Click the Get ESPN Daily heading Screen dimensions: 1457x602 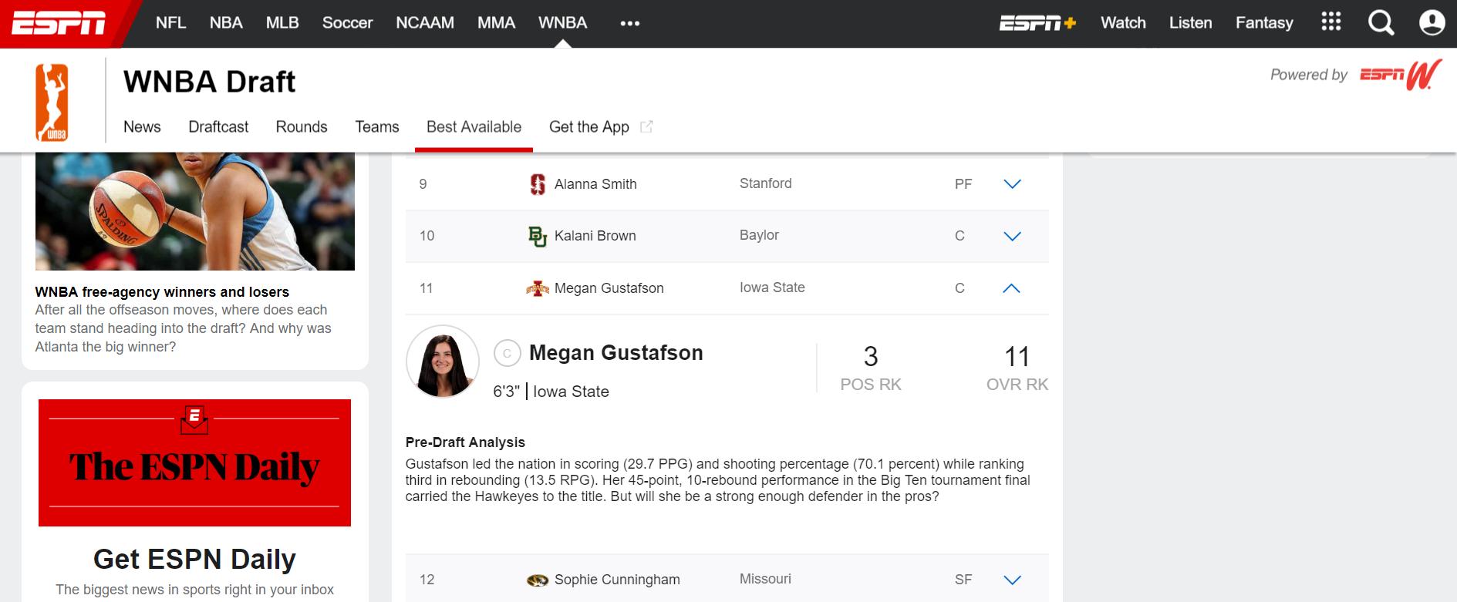click(194, 559)
